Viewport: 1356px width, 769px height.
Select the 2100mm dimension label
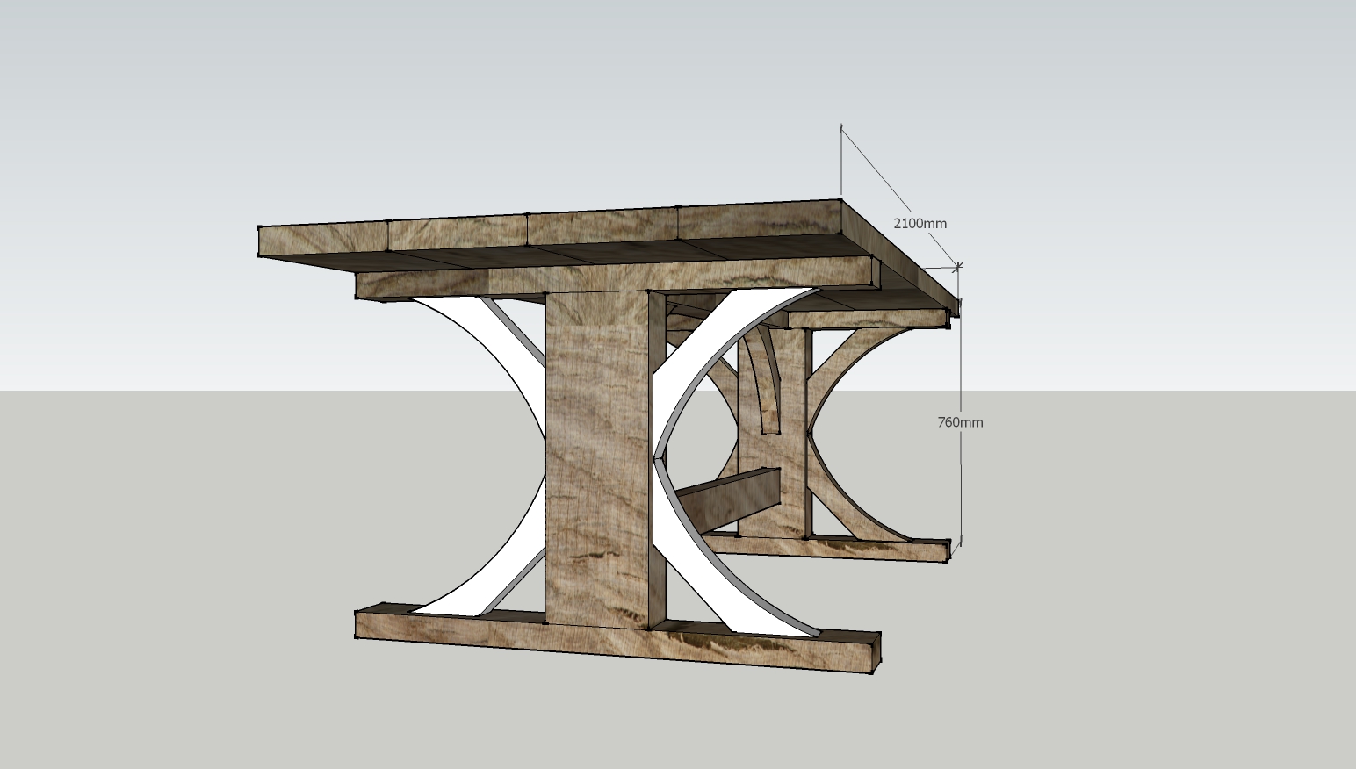click(920, 224)
